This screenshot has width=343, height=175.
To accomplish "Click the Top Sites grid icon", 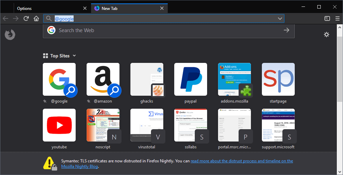I will pos(46,56).
